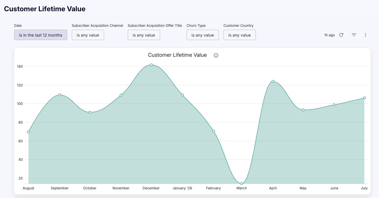Click the June data point on the chart
The width and height of the screenshot is (379, 198).
click(x=334, y=105)
